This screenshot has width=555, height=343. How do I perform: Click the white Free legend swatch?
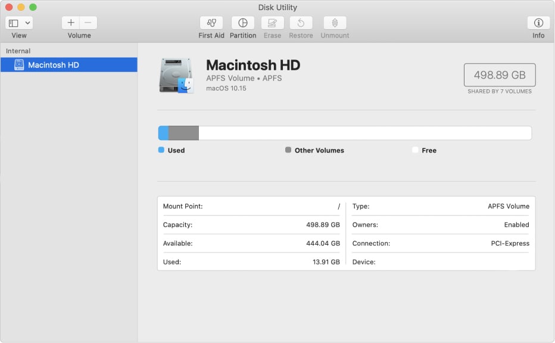[415, 149]
